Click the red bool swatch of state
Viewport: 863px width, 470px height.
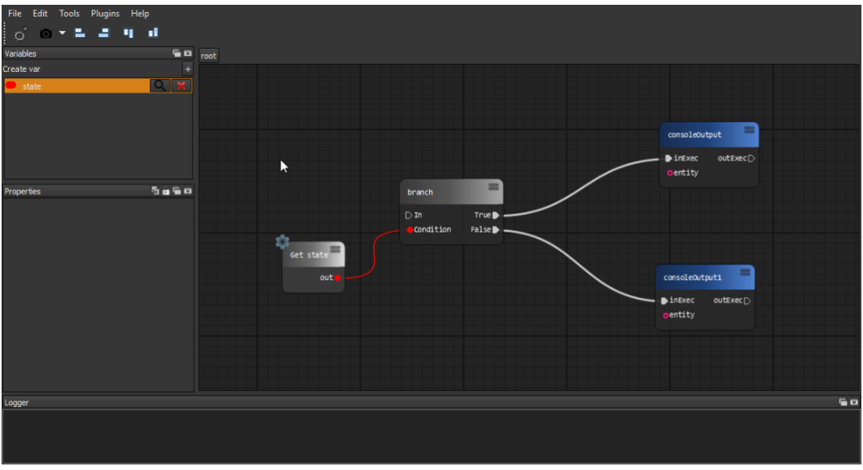(11, 86)
